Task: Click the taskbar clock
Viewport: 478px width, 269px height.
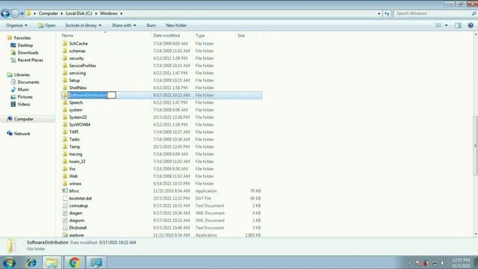Action: [461, 263]
